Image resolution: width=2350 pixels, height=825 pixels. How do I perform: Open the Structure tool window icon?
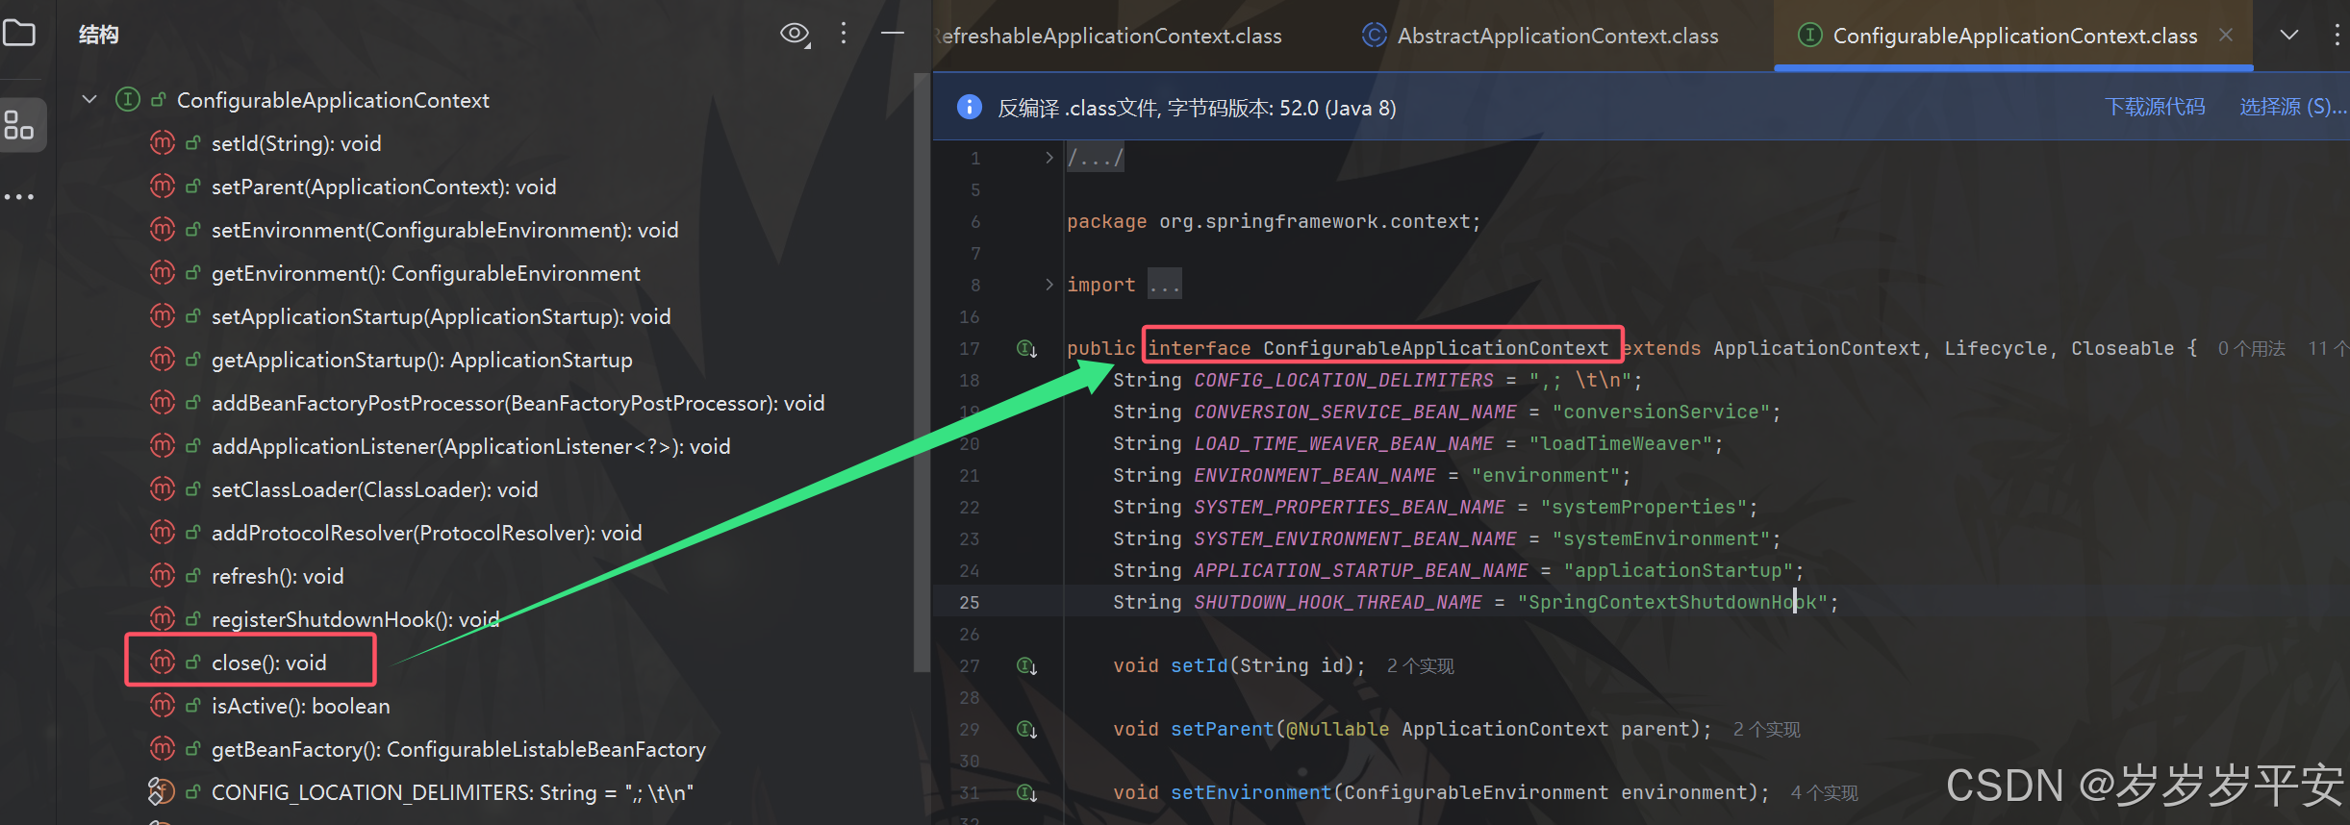point(19,125)
